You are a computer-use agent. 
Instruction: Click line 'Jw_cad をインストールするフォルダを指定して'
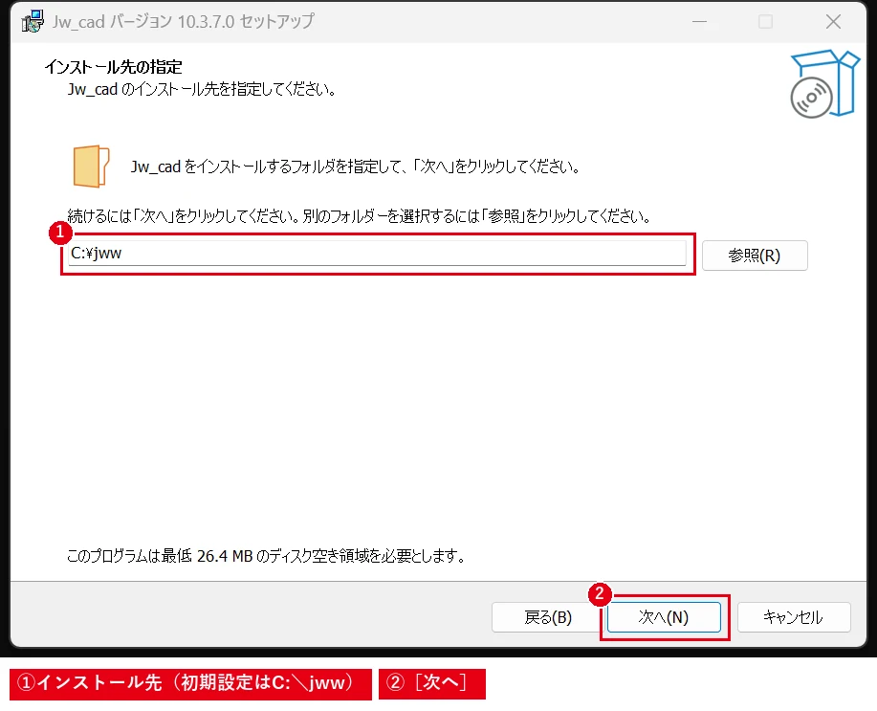[x=355, y=167]
